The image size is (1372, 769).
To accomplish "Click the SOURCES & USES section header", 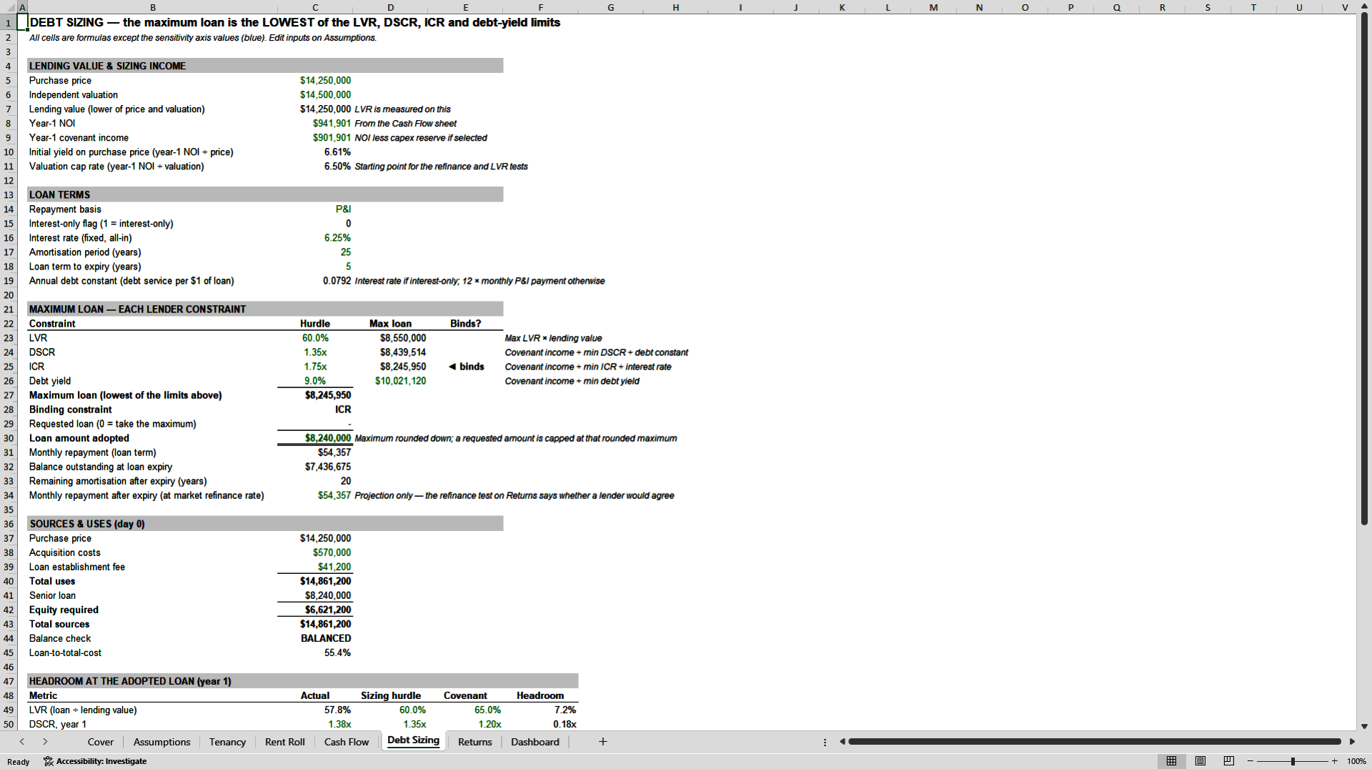I will coord(265,524).
